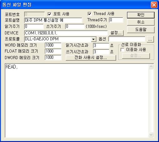The width and height of the screenshot is (159, 142).
Task: Click the scrollbar down arrow in the text area
Action: point(151,134)
